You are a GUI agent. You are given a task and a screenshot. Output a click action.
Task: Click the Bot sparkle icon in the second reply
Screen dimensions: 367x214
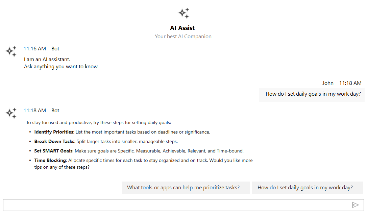tap(11, 113)
